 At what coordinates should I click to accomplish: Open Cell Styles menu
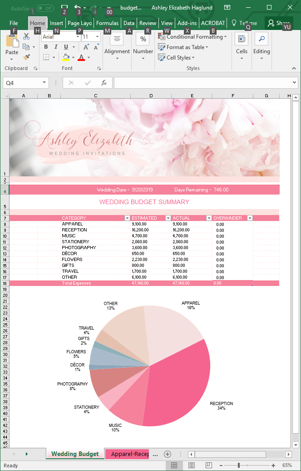(x=177, y=57)
